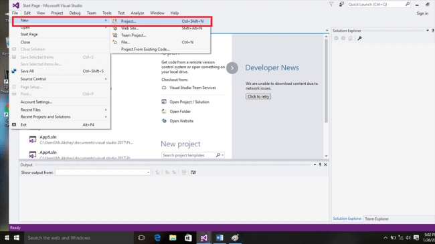
Task: Choose Project… from the New submenu
Action: tap(161, 21)
